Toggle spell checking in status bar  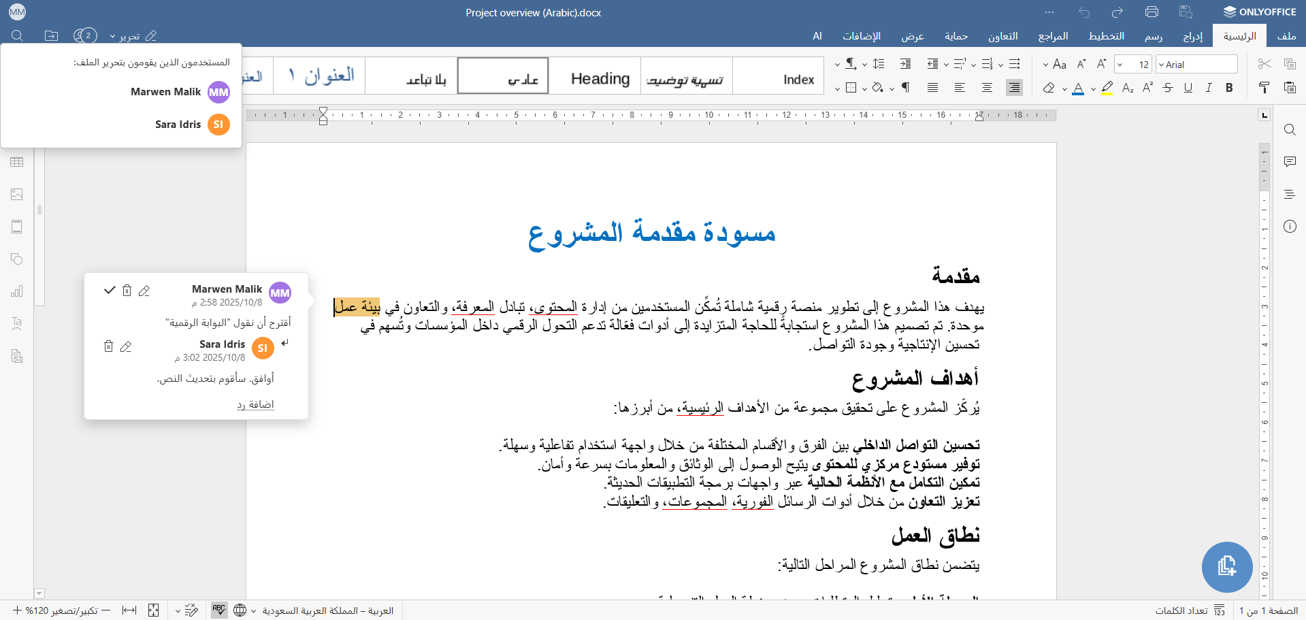(218, 610)
